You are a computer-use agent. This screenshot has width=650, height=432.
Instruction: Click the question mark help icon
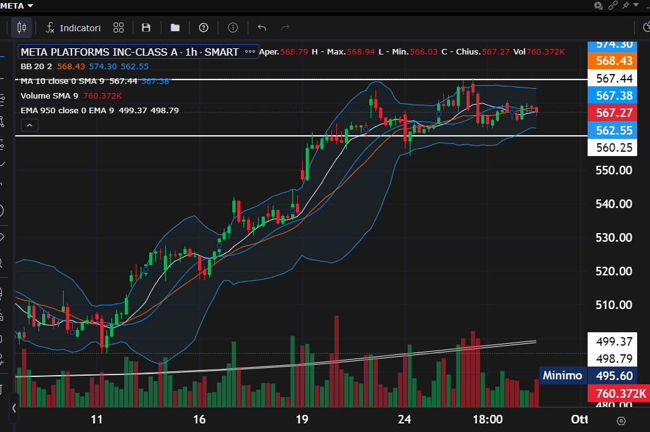pos(204,28)
